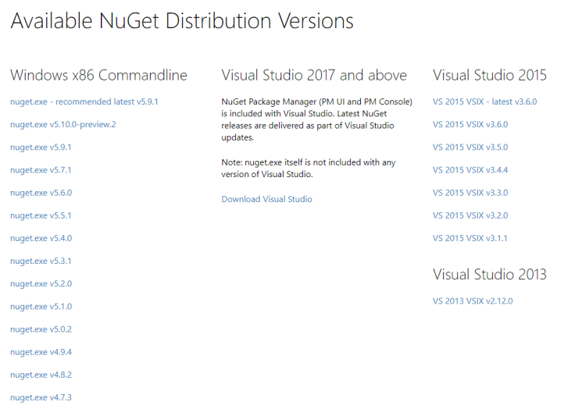Click the note about nuget.exe not included
568x409 pixels.
click(309, 169)
